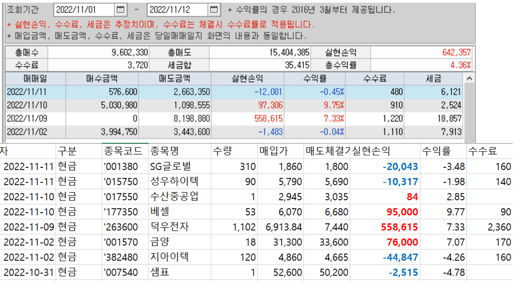This screenshot has height=284, width=516.
Task: Click purchase price 6,913.84 cell
Action: (281, 227)
